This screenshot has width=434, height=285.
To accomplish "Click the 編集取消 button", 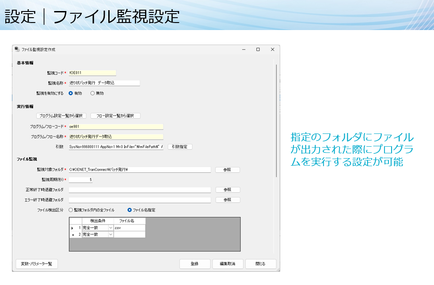I will (x=227, y=264).
